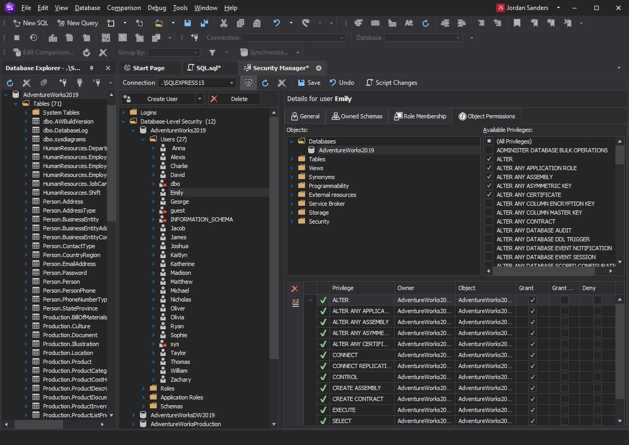Open a New SQL document from the toolbar

30,23
